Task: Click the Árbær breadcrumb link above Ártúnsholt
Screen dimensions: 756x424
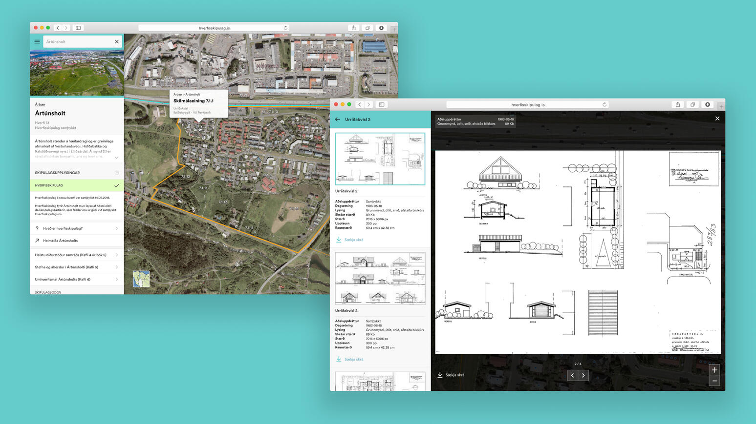Action: (39, 104)
